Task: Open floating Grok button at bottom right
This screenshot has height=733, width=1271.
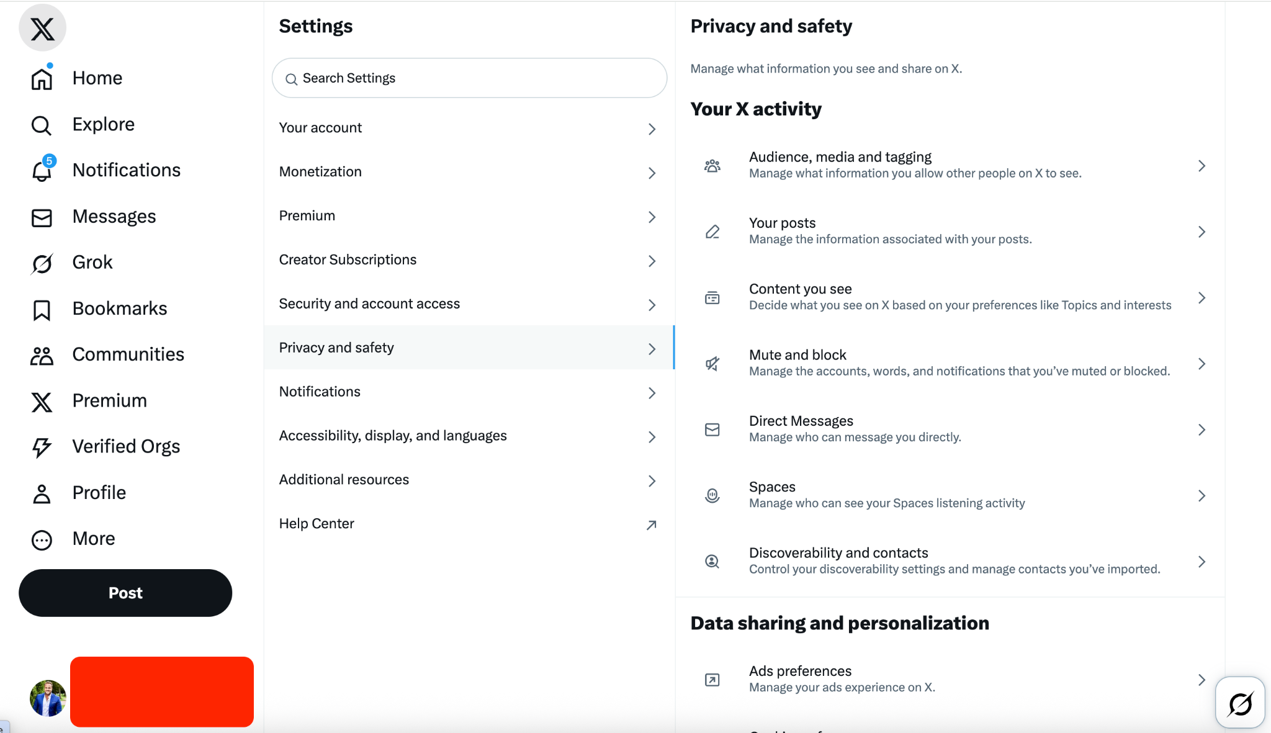Action: (x=1239, y=703)
